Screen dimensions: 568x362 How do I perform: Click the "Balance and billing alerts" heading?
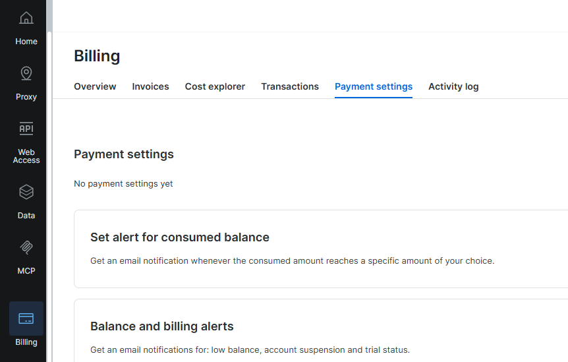coord(162,326)
